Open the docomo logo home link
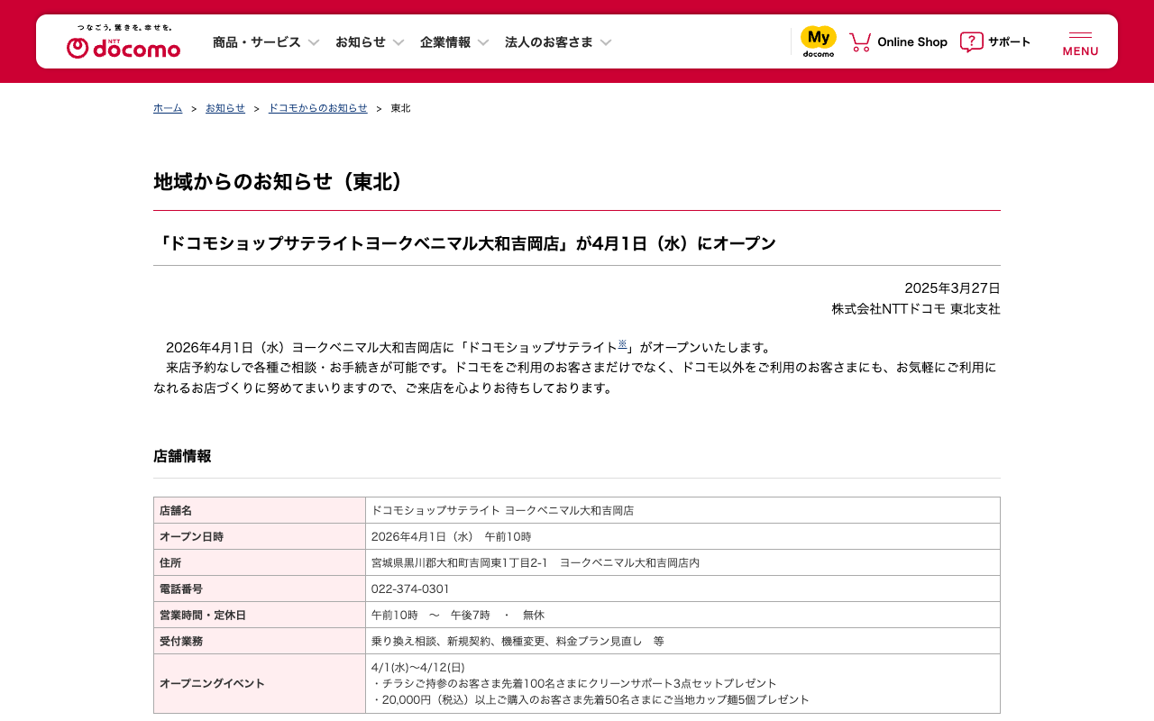Screen dimensions: 1154x721 click(x=124, y=41)
